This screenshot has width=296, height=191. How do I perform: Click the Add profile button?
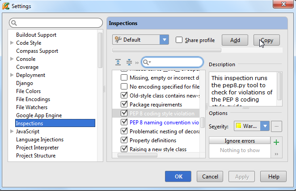(235, 40)
